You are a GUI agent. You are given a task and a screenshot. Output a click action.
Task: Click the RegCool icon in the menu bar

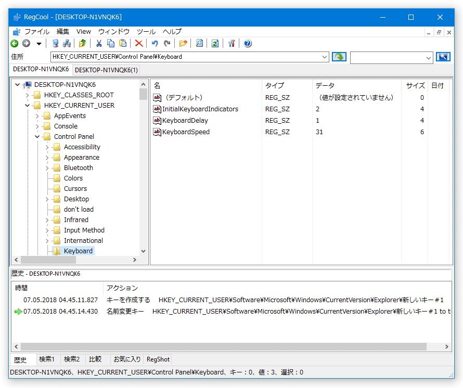click(17, 32)
